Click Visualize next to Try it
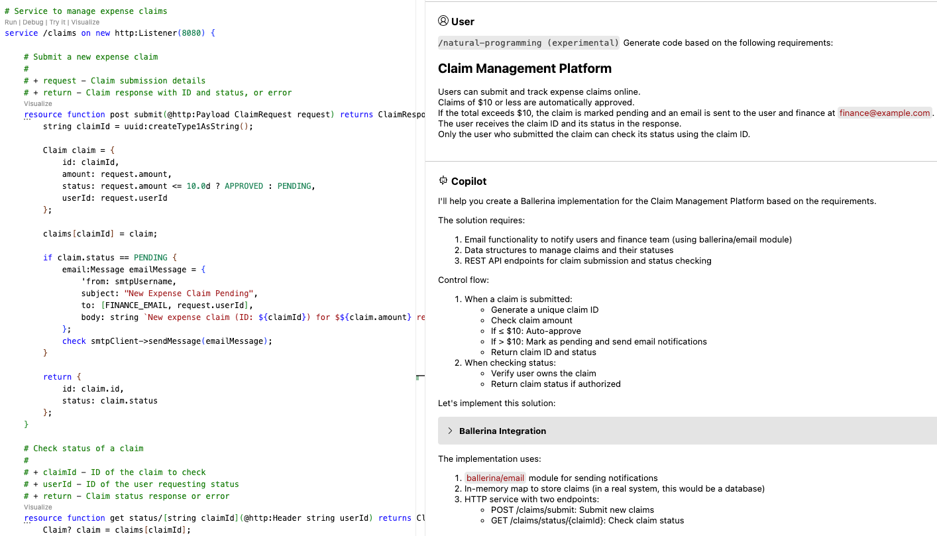Viewport: 937px width, 536px height. pyautogui.click(x=85, y=22)
